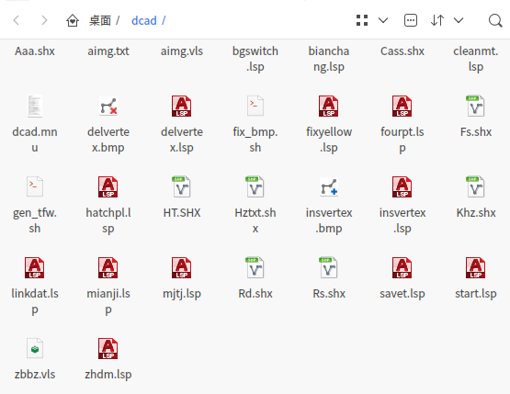510x394 pixels.
Task: Select the HT.SHX file icon
Action: 182,187
